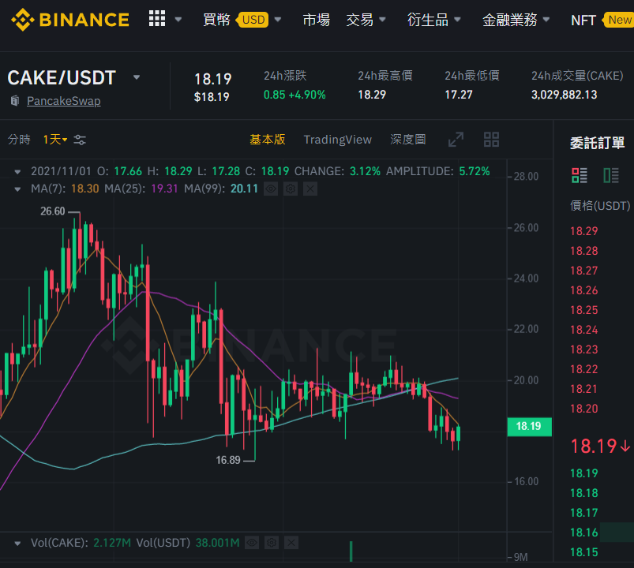
Task: Click ask price 18.28 in order book
Action: click(583, 251)
